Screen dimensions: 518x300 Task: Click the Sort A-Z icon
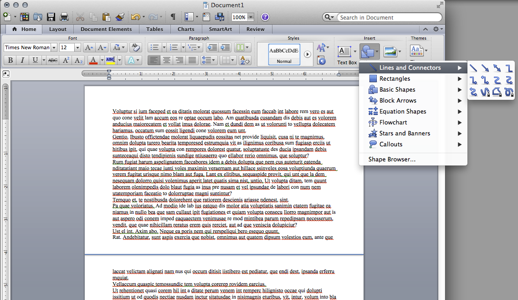[244, 60]
